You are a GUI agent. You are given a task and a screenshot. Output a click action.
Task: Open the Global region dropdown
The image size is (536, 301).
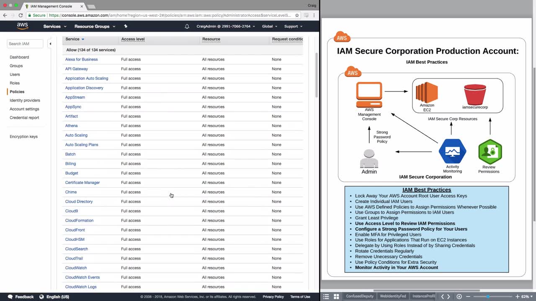pos(270,26)
